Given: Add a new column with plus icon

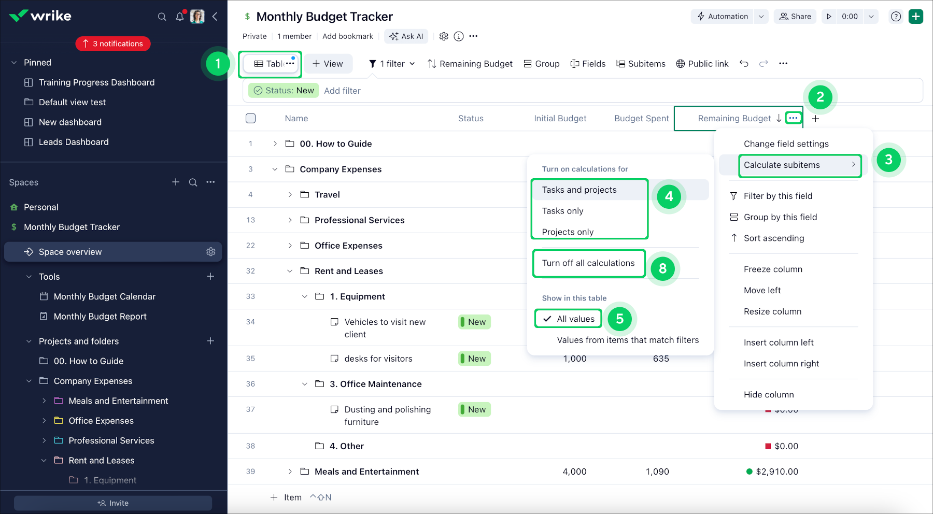Looking at the screenshot, I should tap(815, 119).
